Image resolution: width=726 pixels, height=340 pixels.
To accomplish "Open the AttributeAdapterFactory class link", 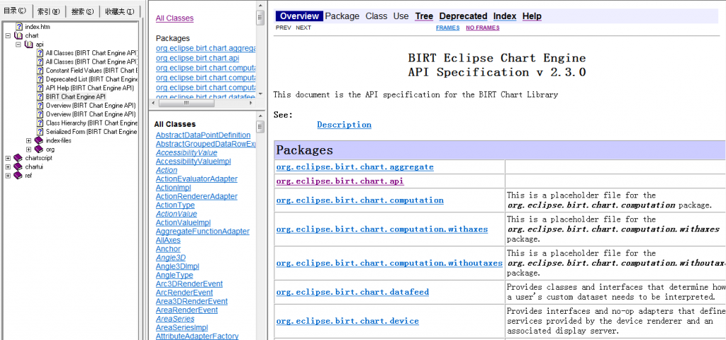I will click(x=197, y=336).
